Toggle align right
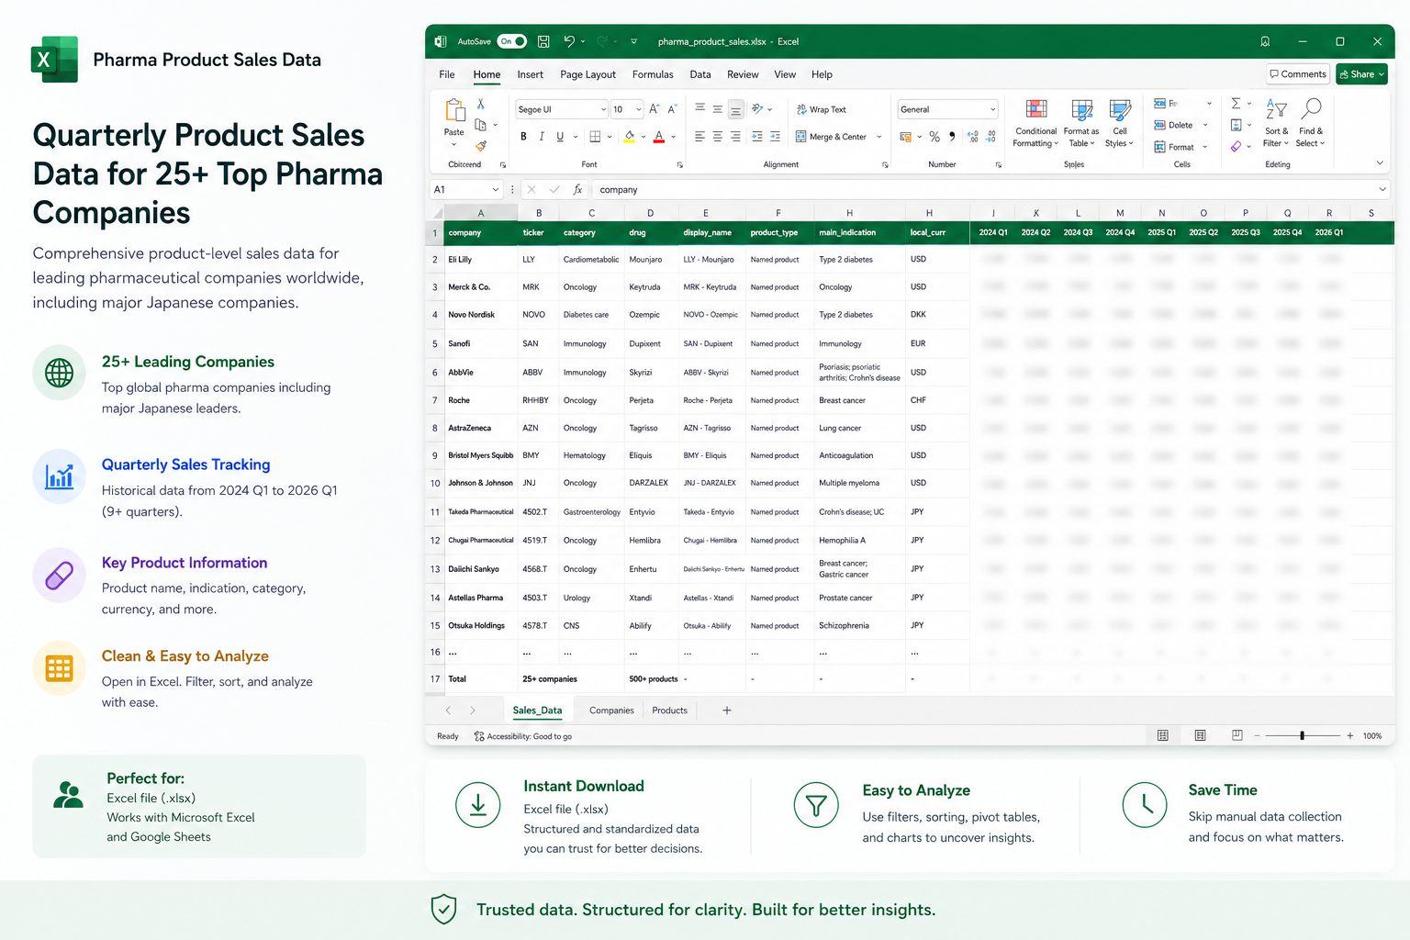1410x940 pixels. (735, 137)
